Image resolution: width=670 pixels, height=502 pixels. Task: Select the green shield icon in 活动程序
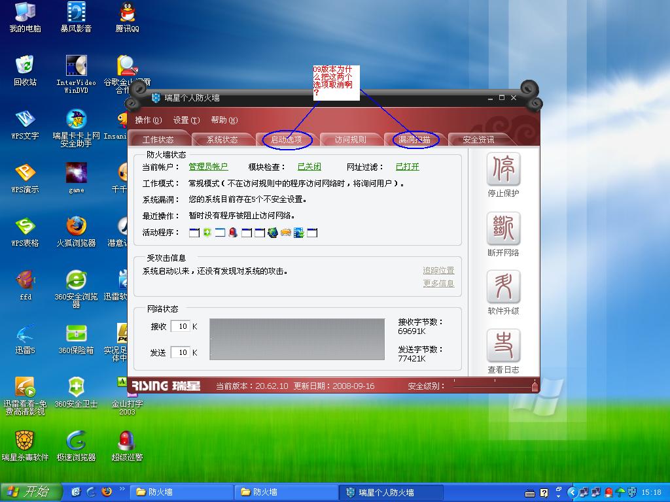coord(207,233)
